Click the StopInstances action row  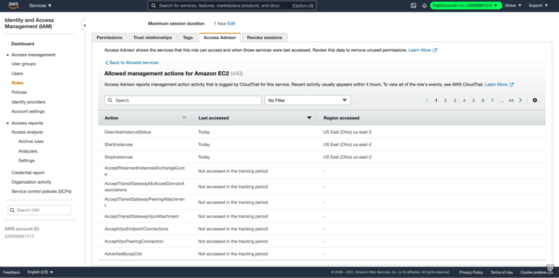pos(322,157)
